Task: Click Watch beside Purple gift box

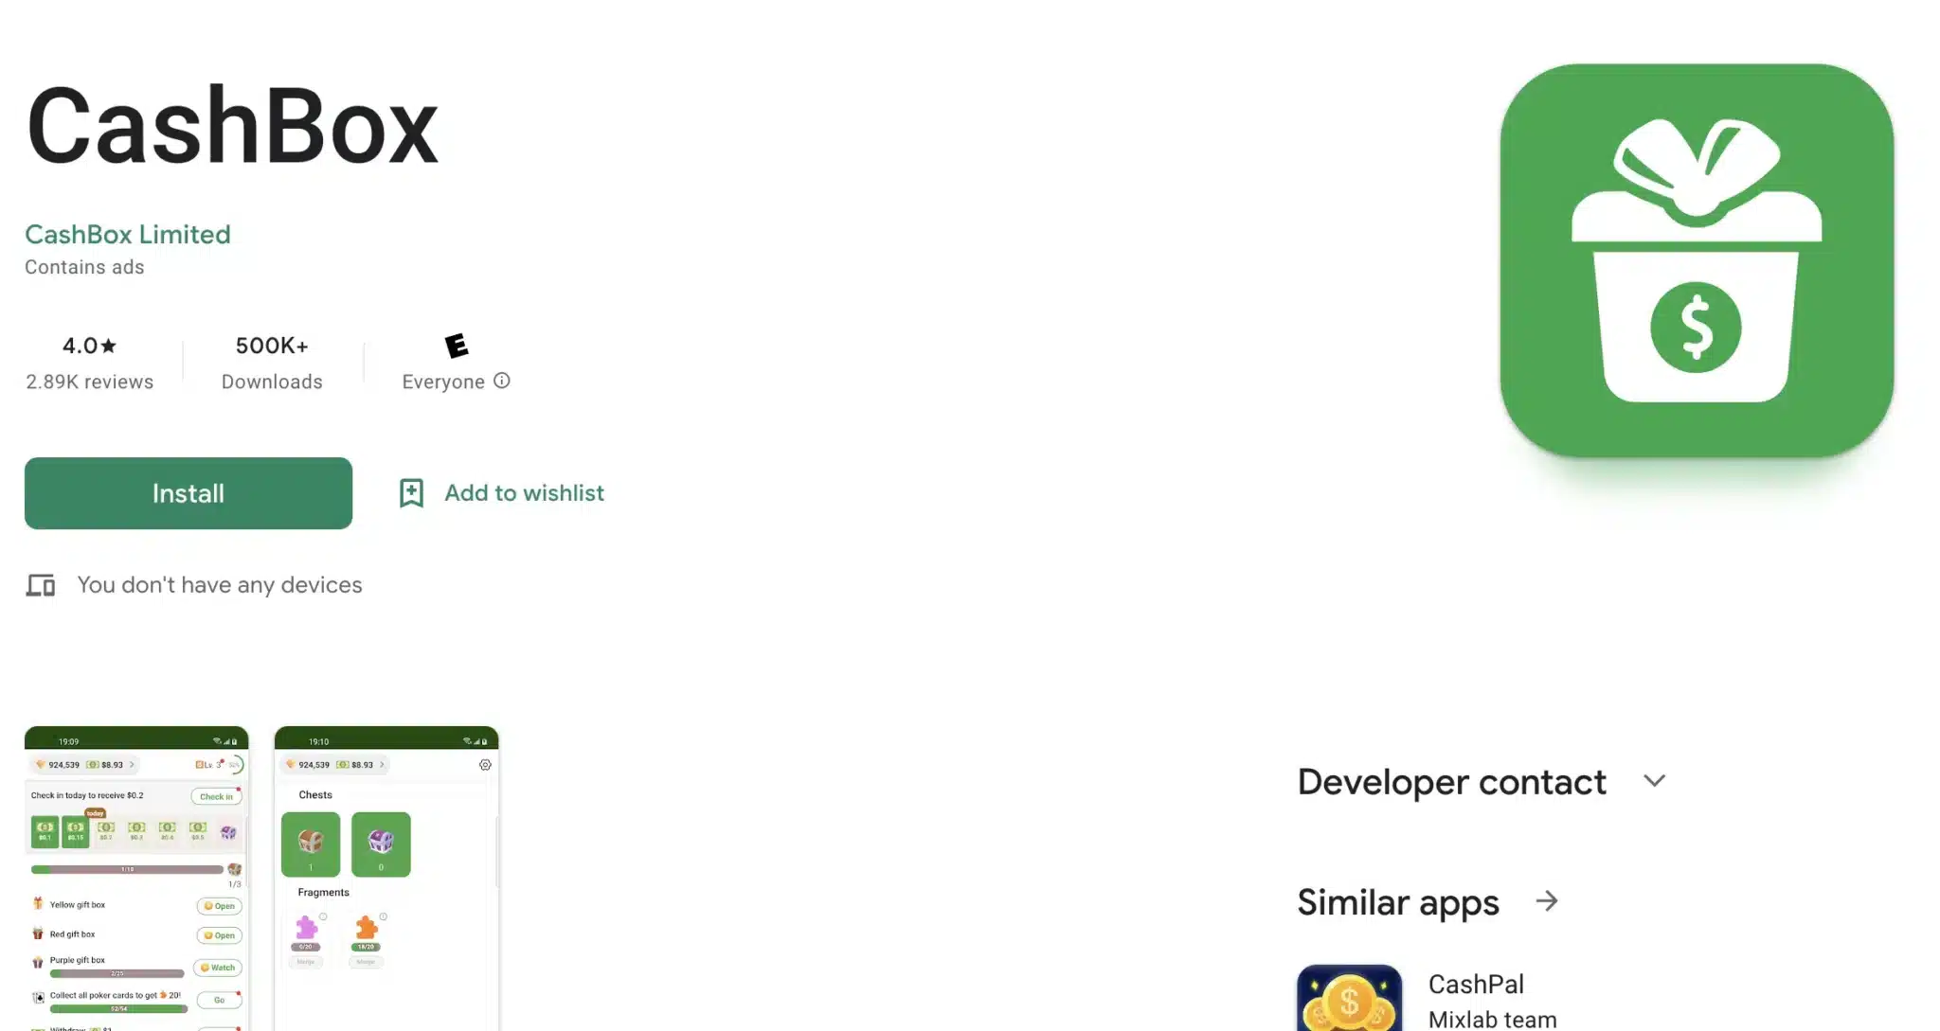Action: [218, 968]
